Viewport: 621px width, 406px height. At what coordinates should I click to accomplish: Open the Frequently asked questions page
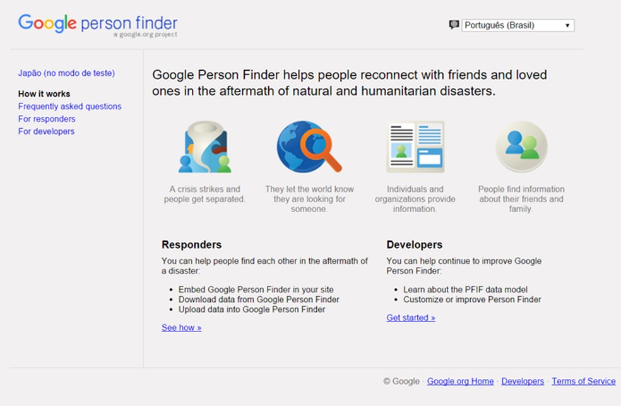(69, 106)
